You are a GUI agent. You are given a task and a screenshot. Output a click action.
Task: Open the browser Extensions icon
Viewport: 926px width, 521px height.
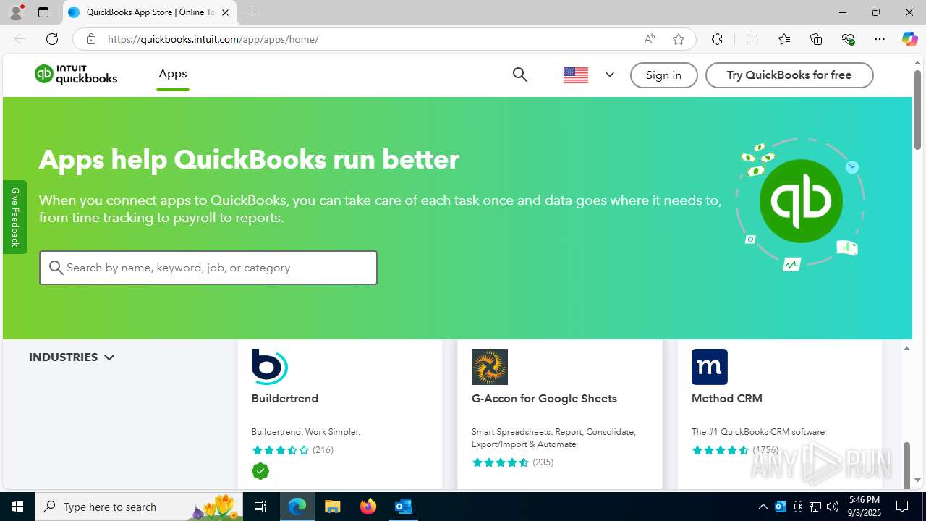tap(717, 39)
